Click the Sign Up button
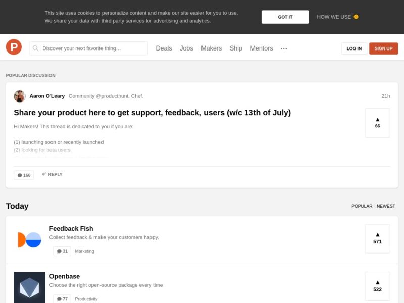The width and height of the screenshot is (404, 303). tap(383, 48)
